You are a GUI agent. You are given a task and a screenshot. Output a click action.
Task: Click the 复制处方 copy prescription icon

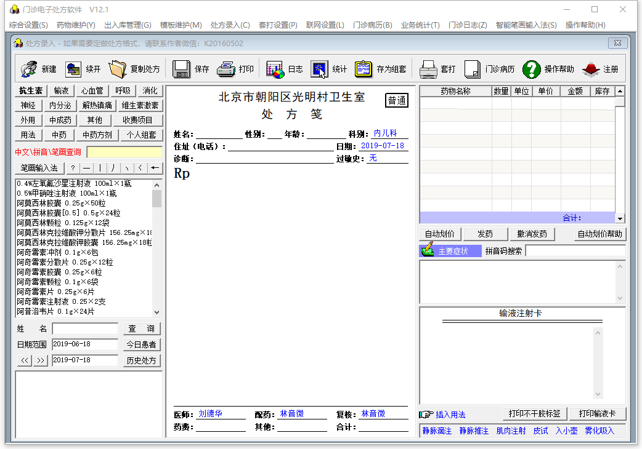pyautogui.click(x=118, y=69)
